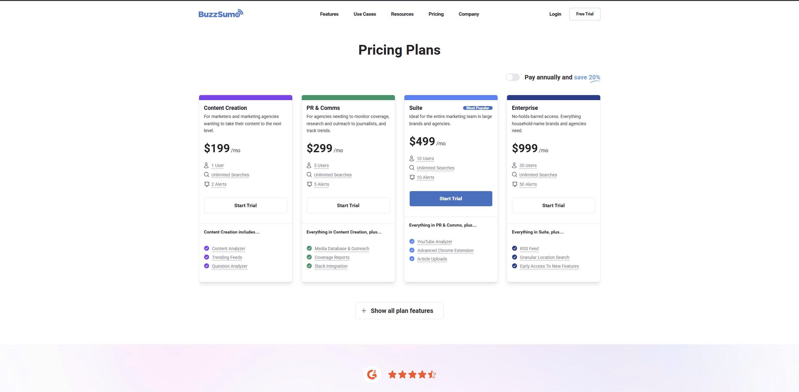Click the Advanced Chrome Extension link

(x=445, y=250)
